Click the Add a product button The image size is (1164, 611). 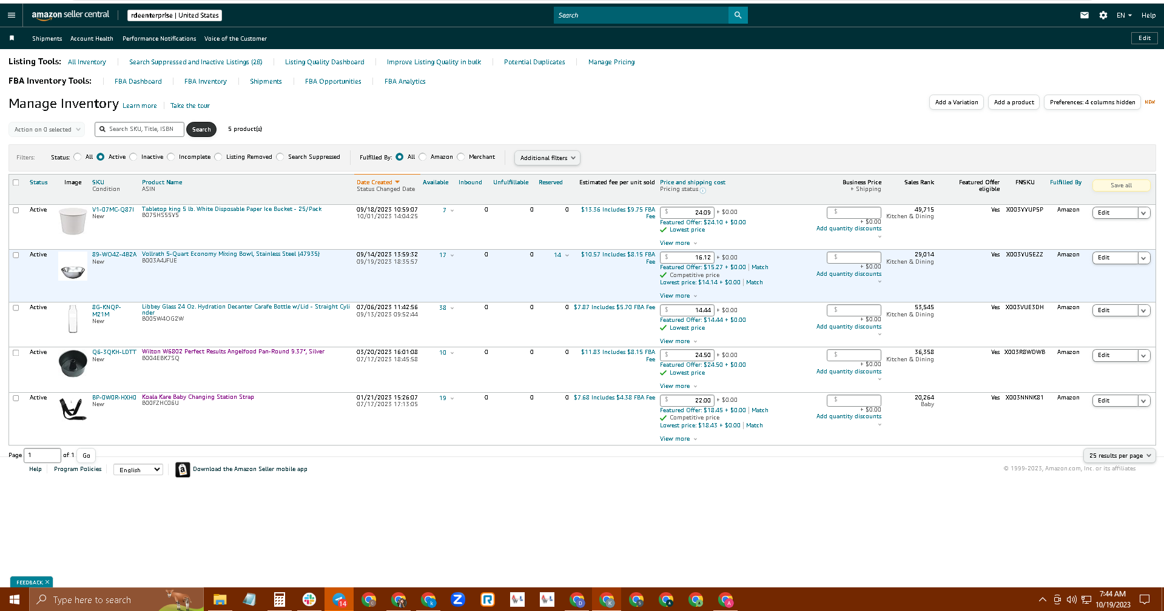tap(1014, 102)
